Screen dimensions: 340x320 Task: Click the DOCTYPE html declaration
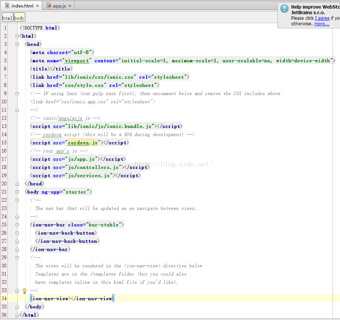click(40, 28)
